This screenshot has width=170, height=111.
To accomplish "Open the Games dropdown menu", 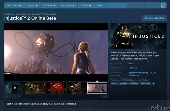I will pyautogui.click(x=32, y=5).
